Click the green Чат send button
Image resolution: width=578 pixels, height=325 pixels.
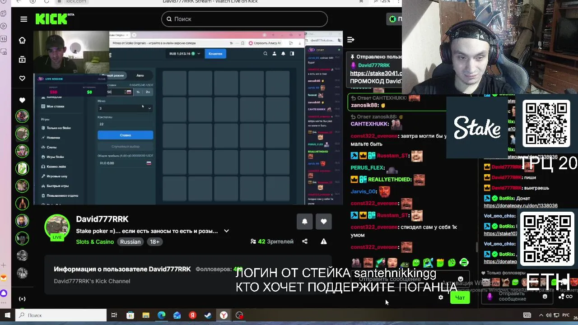click(460, 298)
